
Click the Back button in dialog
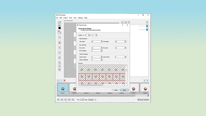116,90
